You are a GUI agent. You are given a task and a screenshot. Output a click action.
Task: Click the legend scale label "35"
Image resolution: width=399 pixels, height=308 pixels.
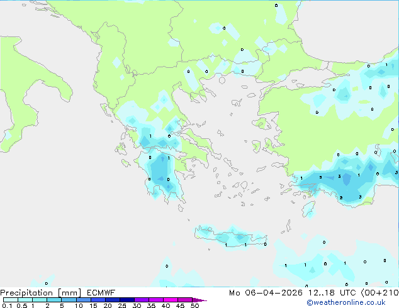[151, 305]
